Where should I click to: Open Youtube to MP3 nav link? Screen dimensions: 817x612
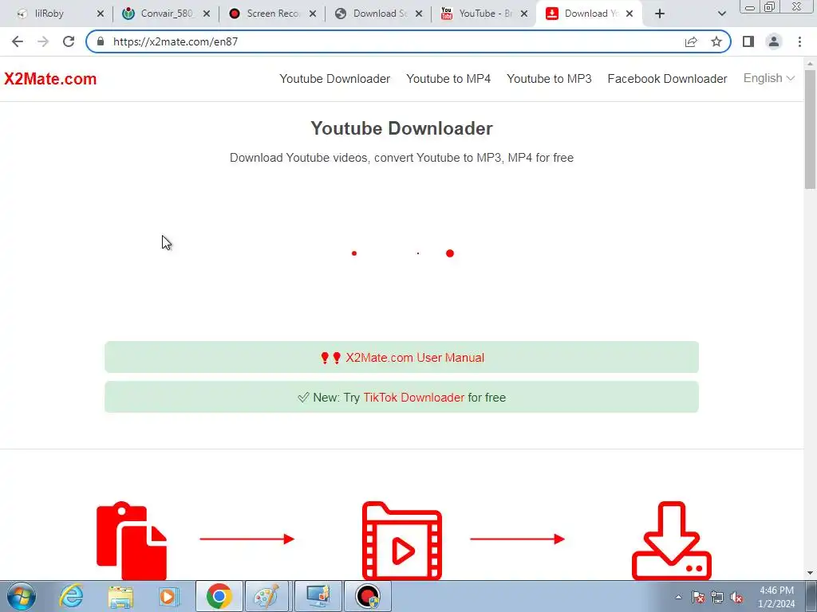tap(549, 79)
